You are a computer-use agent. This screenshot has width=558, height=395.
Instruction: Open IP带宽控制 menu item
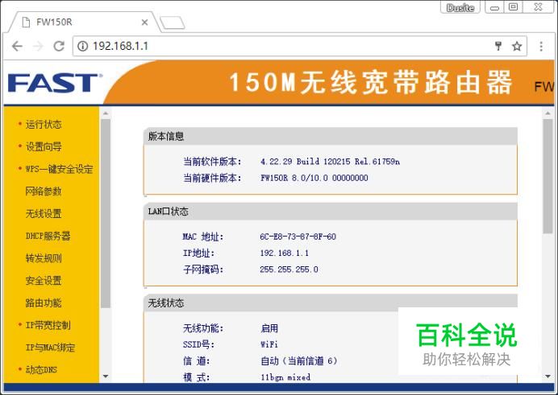click(48, 325)
